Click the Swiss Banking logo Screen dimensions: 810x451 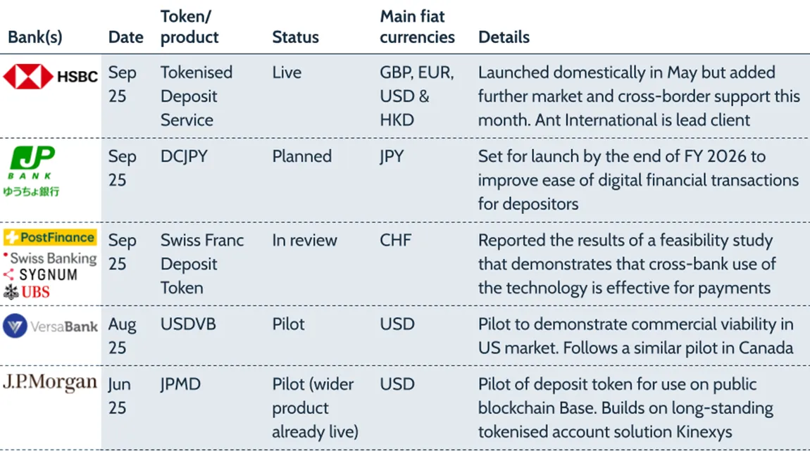tap(50, 258)
